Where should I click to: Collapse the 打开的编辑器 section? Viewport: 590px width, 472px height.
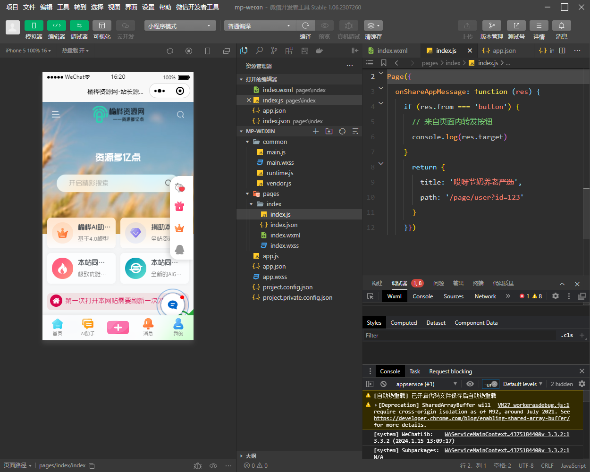(x=299, y=79)
